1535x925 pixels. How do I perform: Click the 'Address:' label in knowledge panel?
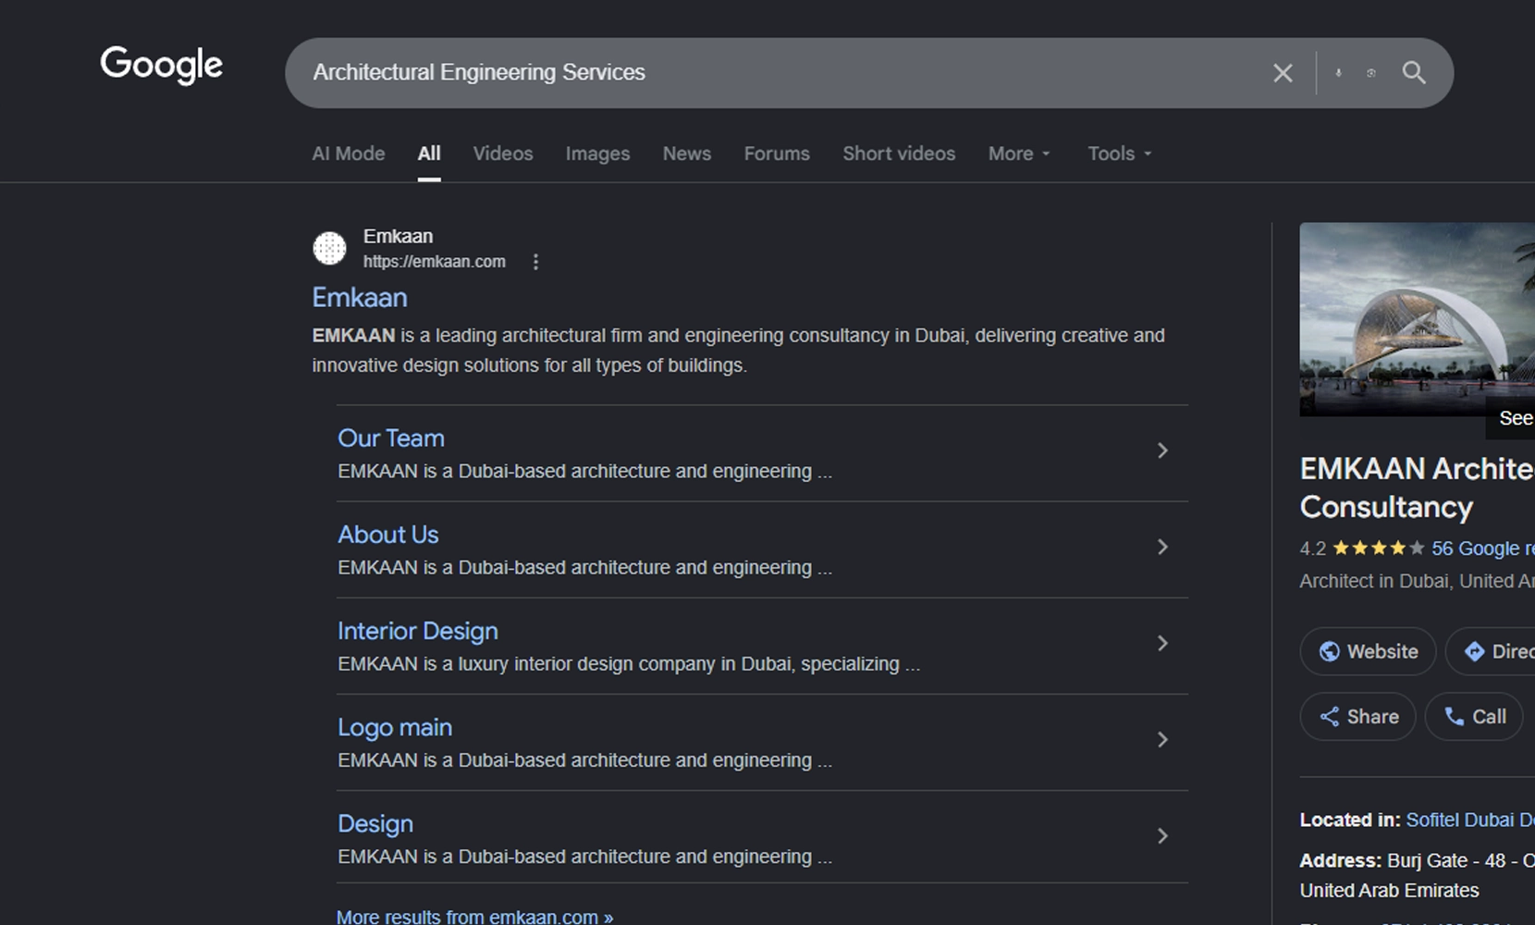click(1341, 860)
